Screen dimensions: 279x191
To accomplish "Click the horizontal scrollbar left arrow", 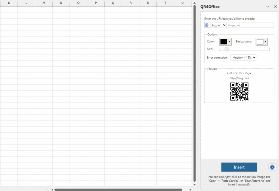I will [x=52, y=190].
